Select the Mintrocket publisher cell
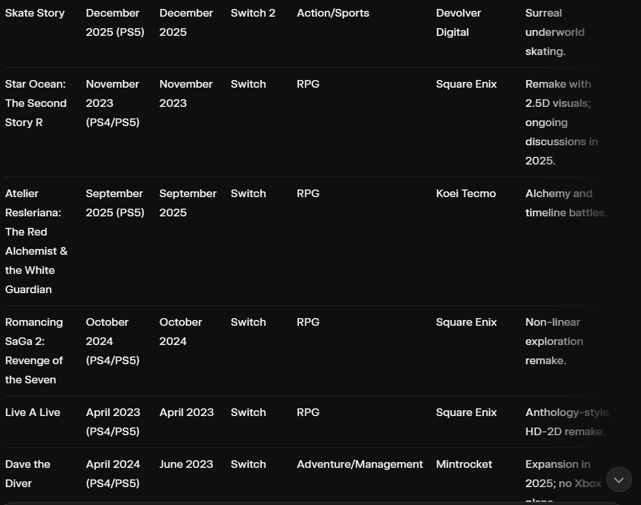The width and height of the screenshot is (641, 505). pyautogui.click(x=464, y=464)
